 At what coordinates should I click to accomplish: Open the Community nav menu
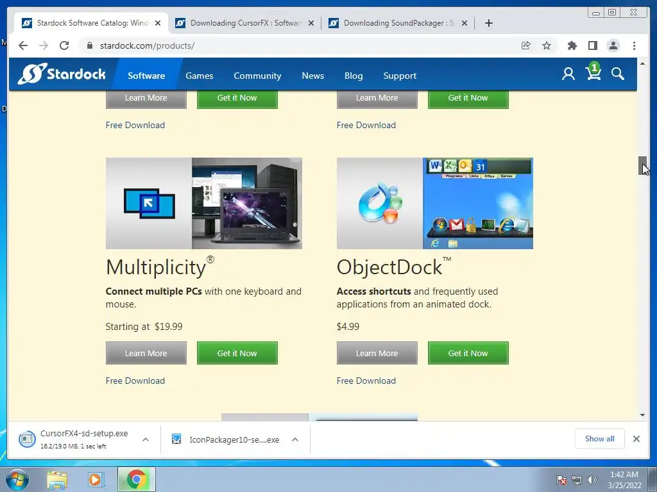coord(257,76)
